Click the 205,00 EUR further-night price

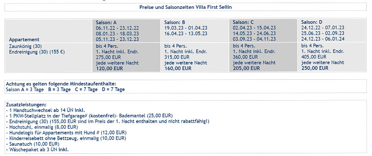246,69
